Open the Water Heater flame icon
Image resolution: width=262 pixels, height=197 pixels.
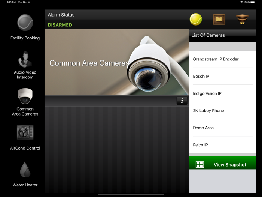pyautogui.click(x=25, y=170)
